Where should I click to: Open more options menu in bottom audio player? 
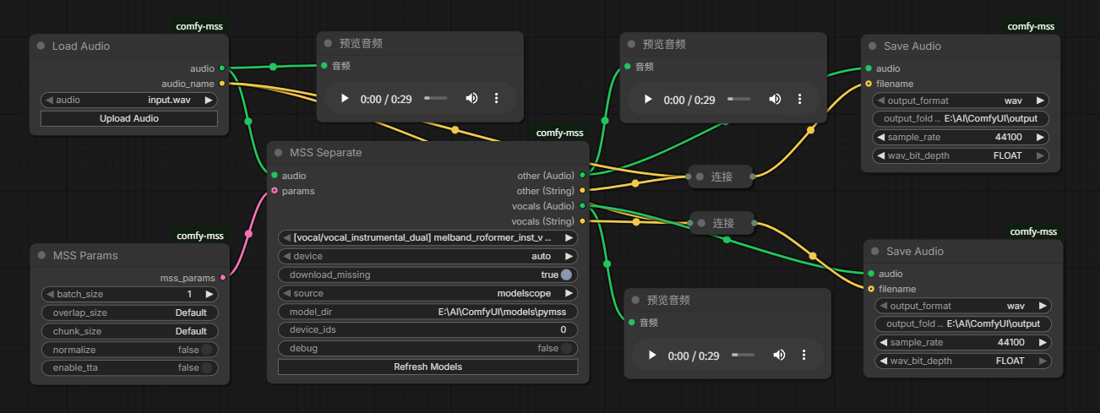coord(804,356)
